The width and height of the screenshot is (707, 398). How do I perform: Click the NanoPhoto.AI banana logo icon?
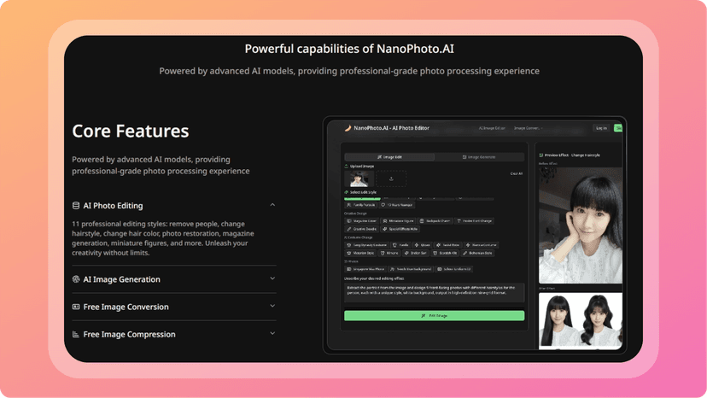pyautogui.click(x=348, y=128)
